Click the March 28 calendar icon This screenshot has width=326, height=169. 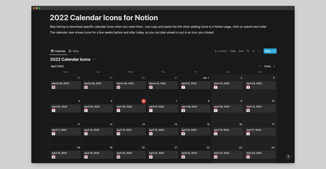point(54,87)
